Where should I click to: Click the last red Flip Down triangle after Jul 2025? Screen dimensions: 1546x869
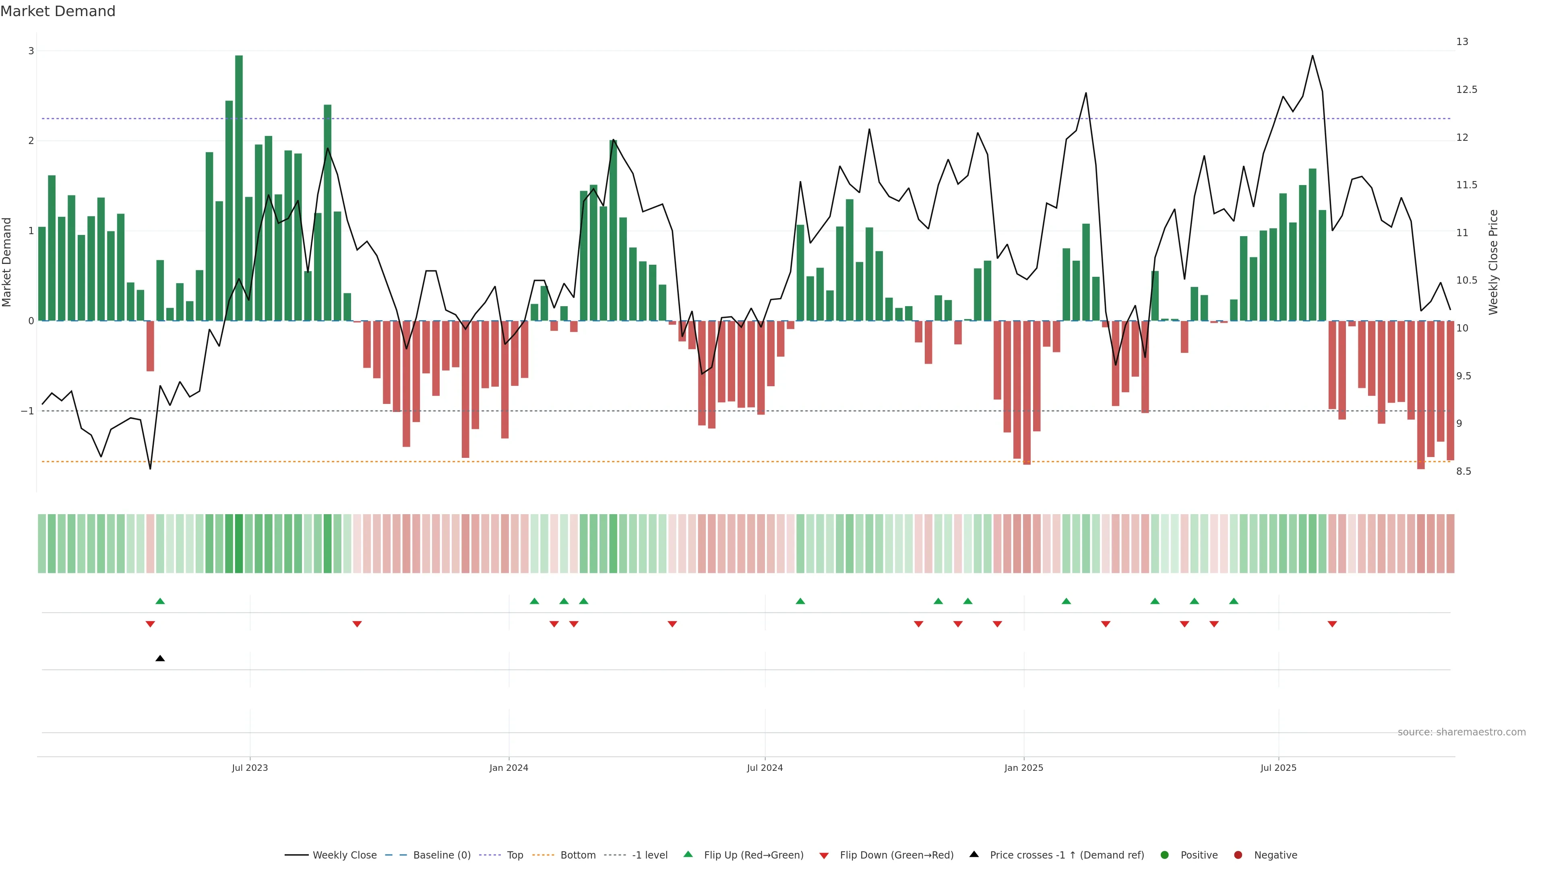tap(1332, 624)
